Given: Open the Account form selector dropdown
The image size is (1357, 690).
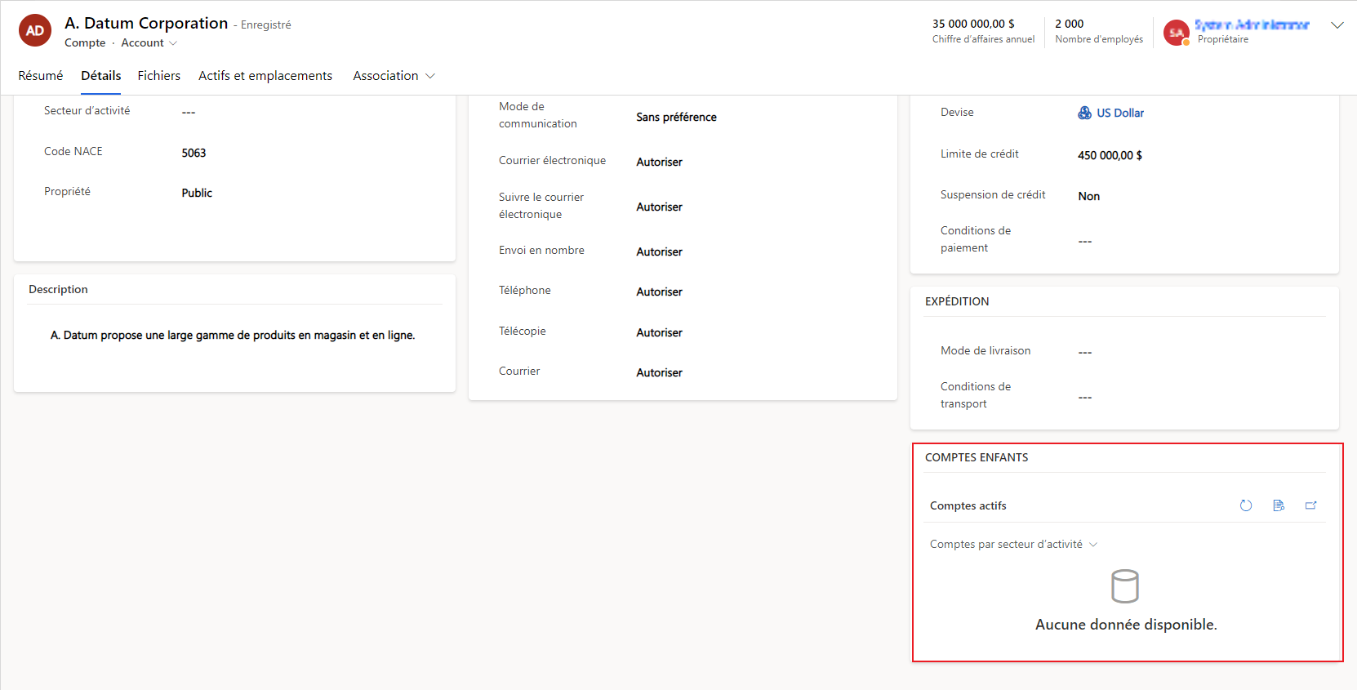Looking at the screenshot, I should [149, 42].
